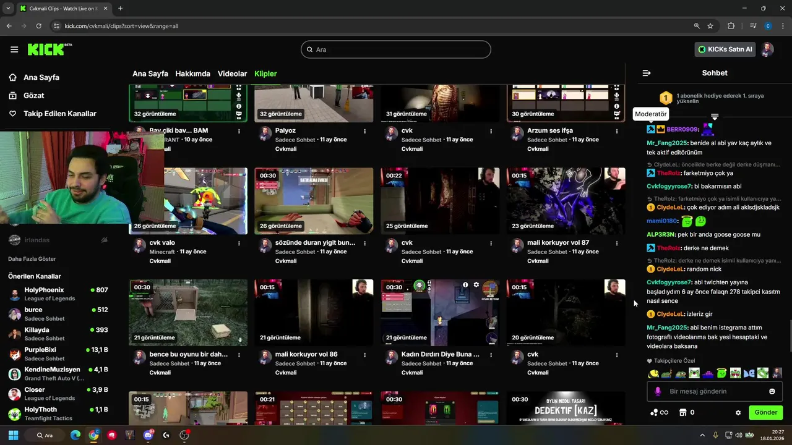Switch to Ana Sayfa channel tab
Image resolution: width=792 pixels, height=445 pixels.
coord(150,74)
